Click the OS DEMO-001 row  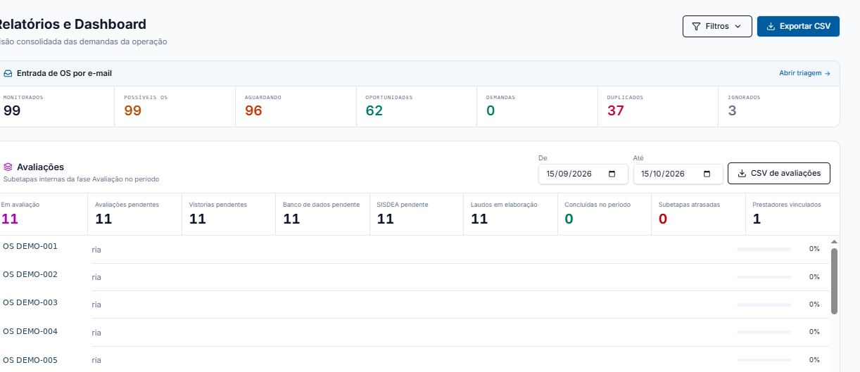(414, 249)
